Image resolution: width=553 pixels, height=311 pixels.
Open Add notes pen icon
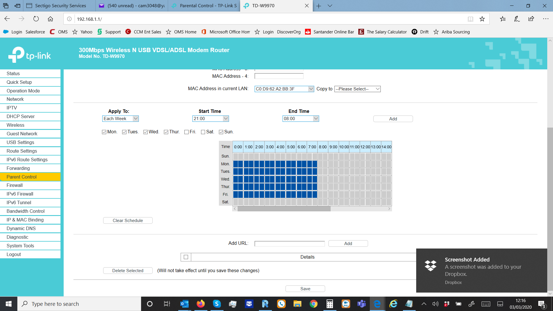coord(517,19)
